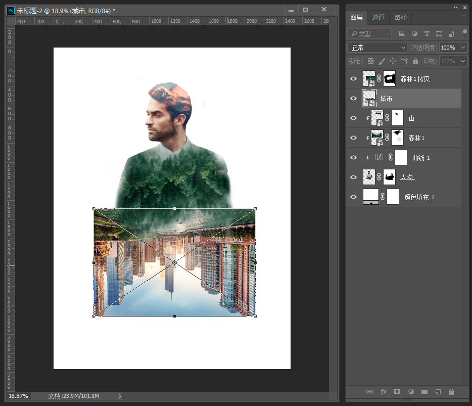Click the fill 100% value field
This screenshot has height=406, width=472.
(x=449, y=61)
